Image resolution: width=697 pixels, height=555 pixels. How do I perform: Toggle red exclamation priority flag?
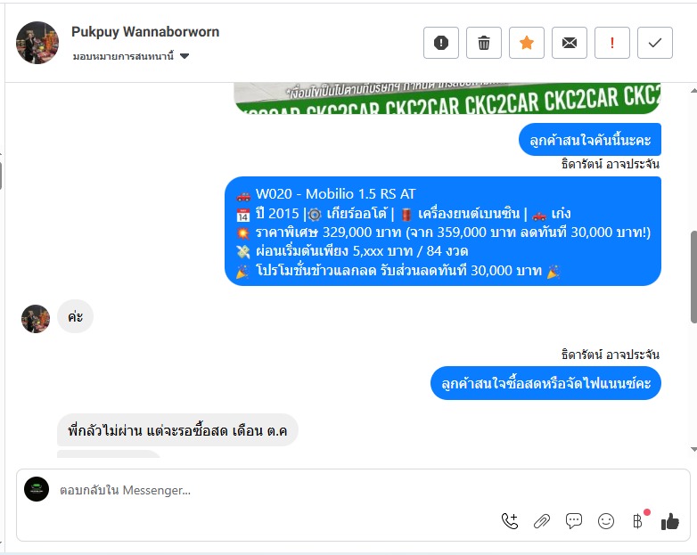point(612,43)
